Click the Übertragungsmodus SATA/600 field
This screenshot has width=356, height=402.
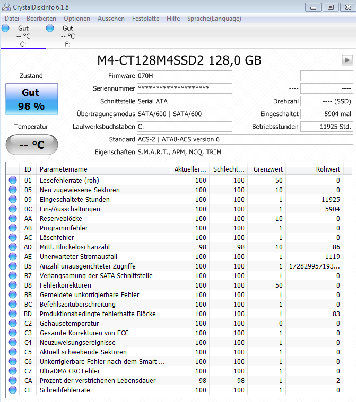185,114
